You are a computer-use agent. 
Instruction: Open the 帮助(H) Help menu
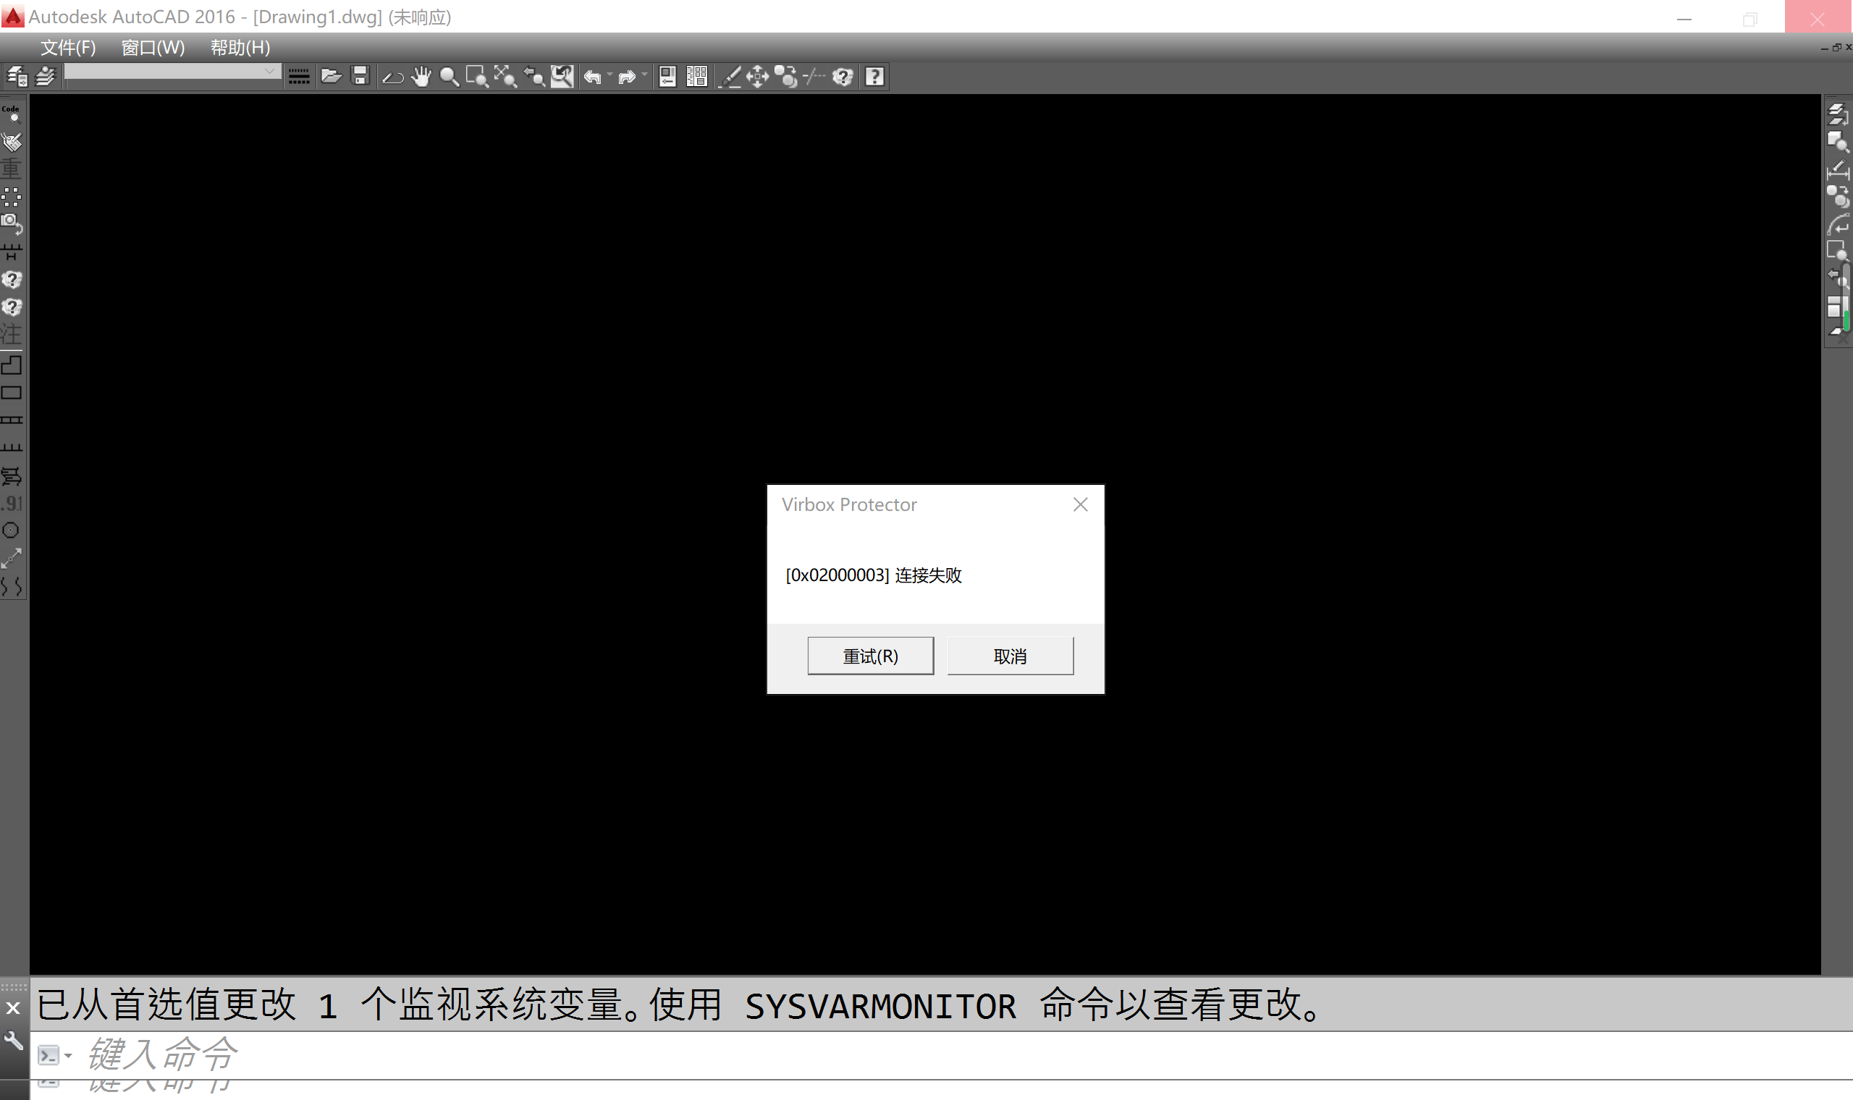(240, 48)
